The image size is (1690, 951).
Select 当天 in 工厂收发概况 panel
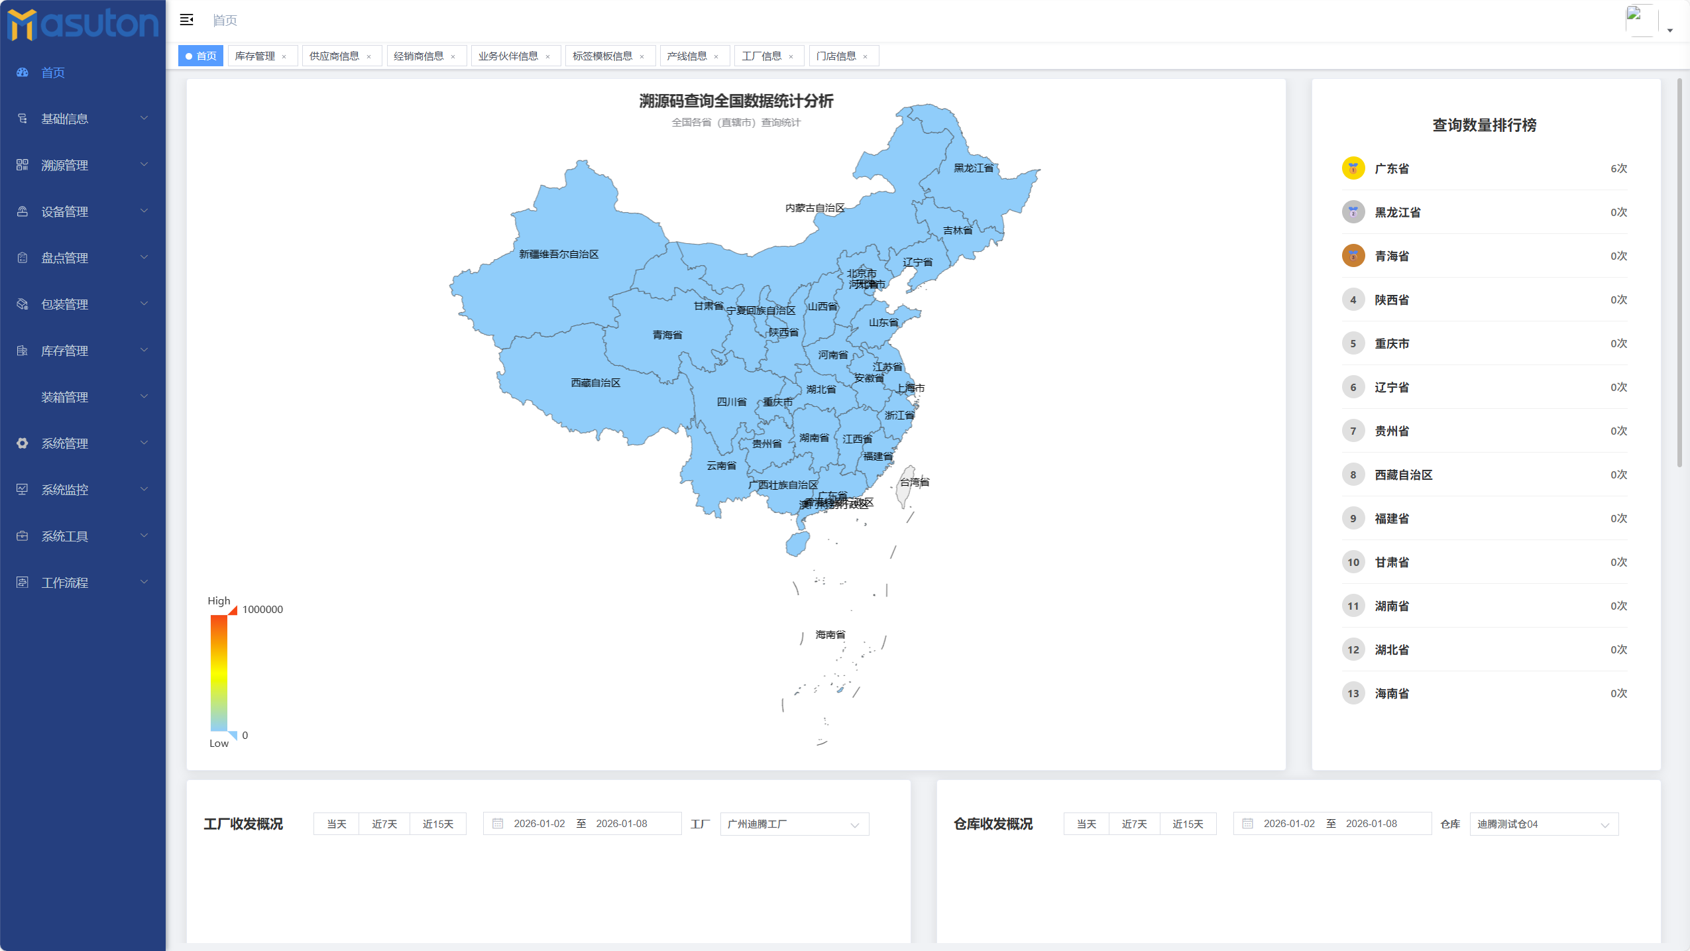(335, 823)
